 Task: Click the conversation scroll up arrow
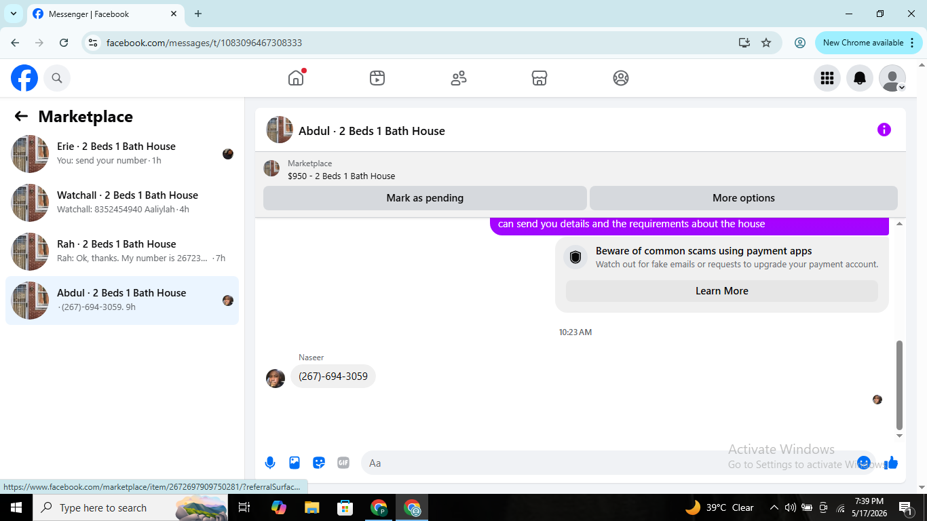(900, 224)
